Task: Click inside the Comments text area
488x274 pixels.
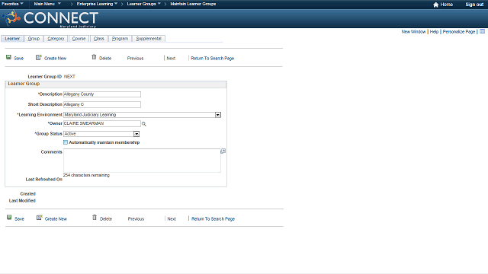Action: click(142, 161)
